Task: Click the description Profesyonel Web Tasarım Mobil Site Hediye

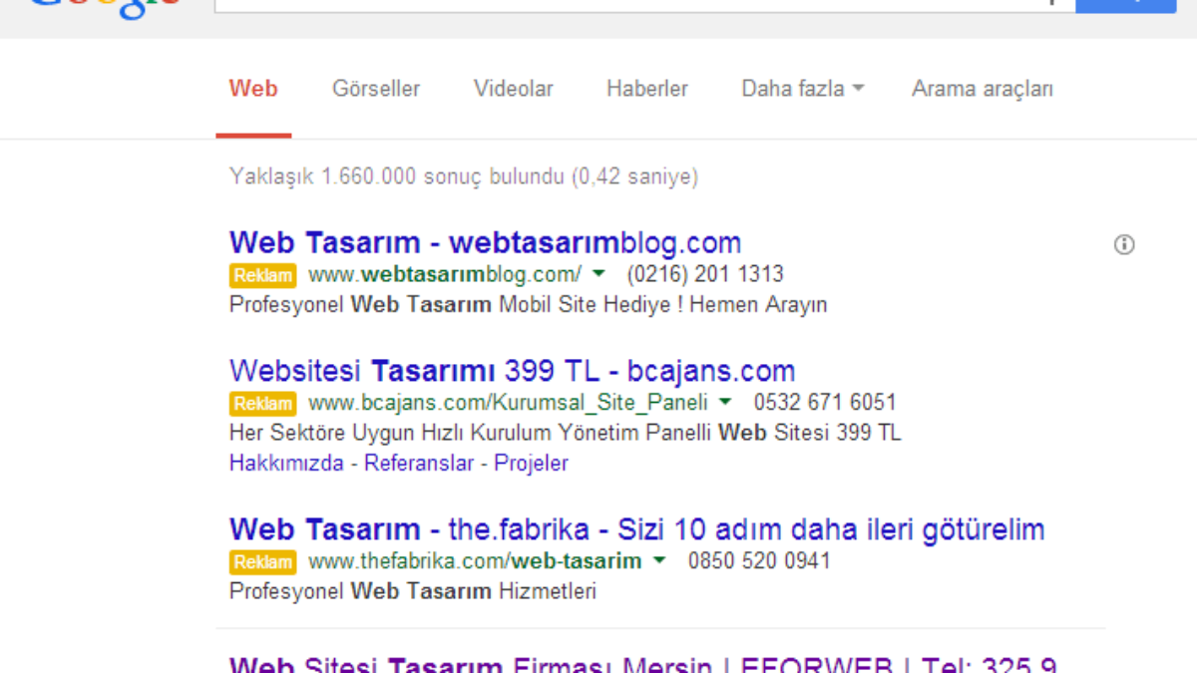Action: pyautogui.click(x=529, y=305)
